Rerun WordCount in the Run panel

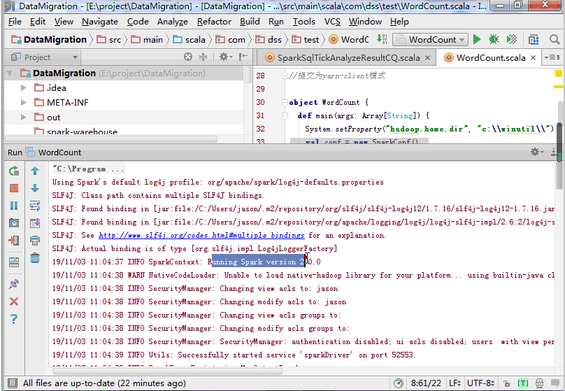pos(14,171)
